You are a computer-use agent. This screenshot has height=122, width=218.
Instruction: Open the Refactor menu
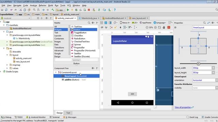pyautogui.click(x=42, y=5)
